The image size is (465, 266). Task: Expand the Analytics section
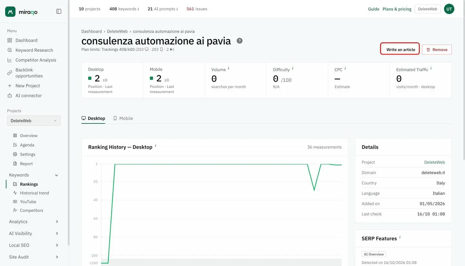[x=57, y=222]
